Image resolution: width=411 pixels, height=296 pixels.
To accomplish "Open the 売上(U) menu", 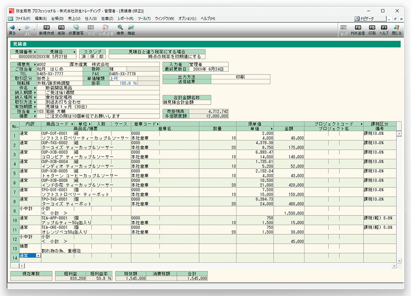I will pos(74,19).
